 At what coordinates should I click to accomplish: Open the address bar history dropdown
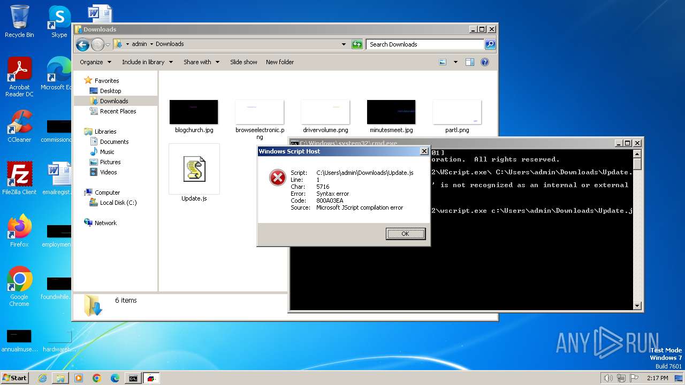pyautogui.click(x=344, y=44)
